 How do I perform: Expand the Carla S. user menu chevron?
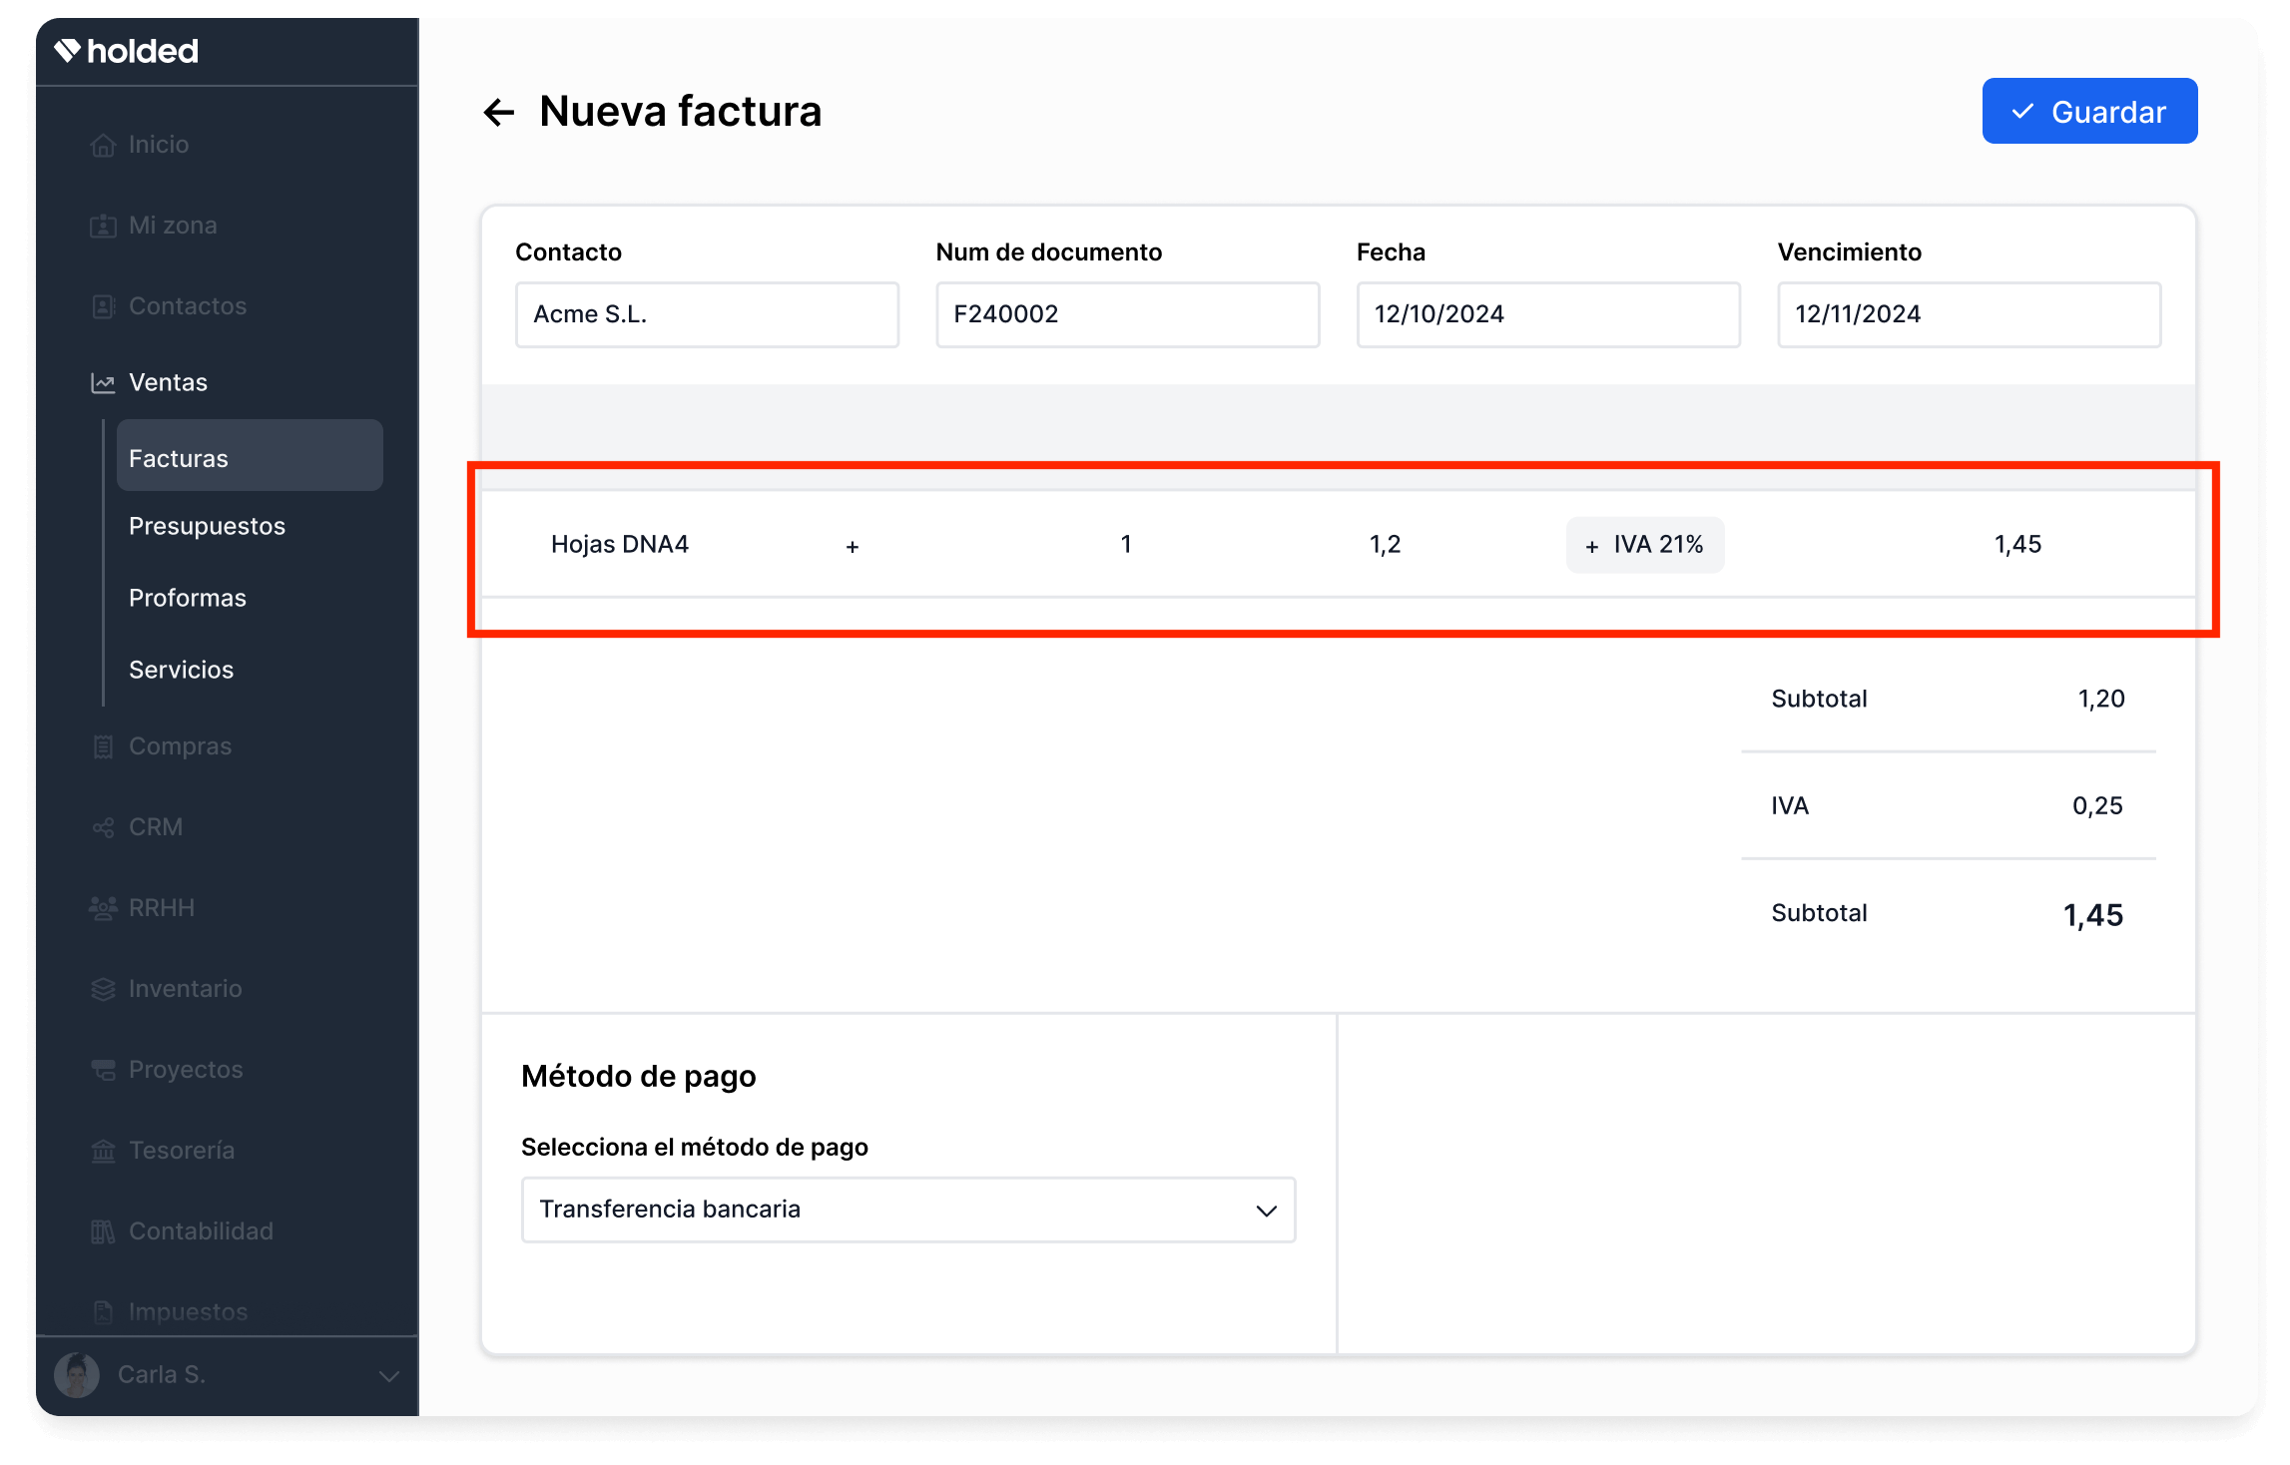[389, 1376]
